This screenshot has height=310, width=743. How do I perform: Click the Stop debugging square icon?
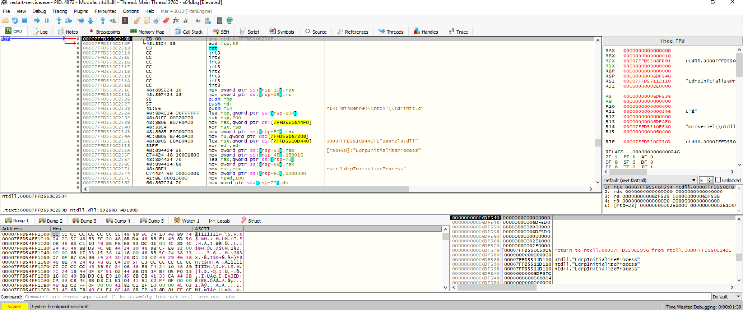coord(25,20)
